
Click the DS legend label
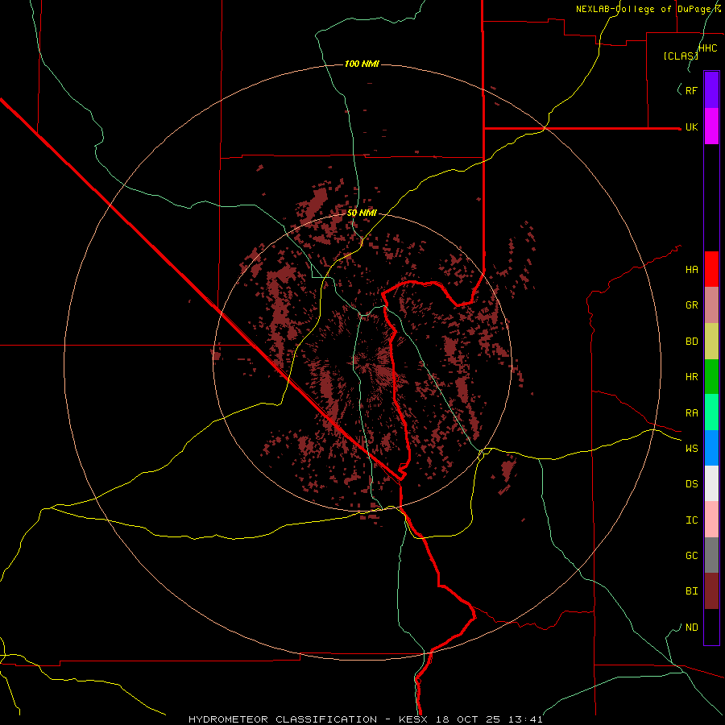click(x=691, y=484)
